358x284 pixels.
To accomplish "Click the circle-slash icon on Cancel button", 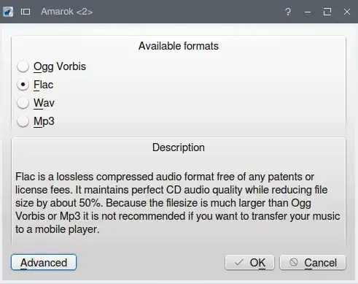I will click(294, 262).
